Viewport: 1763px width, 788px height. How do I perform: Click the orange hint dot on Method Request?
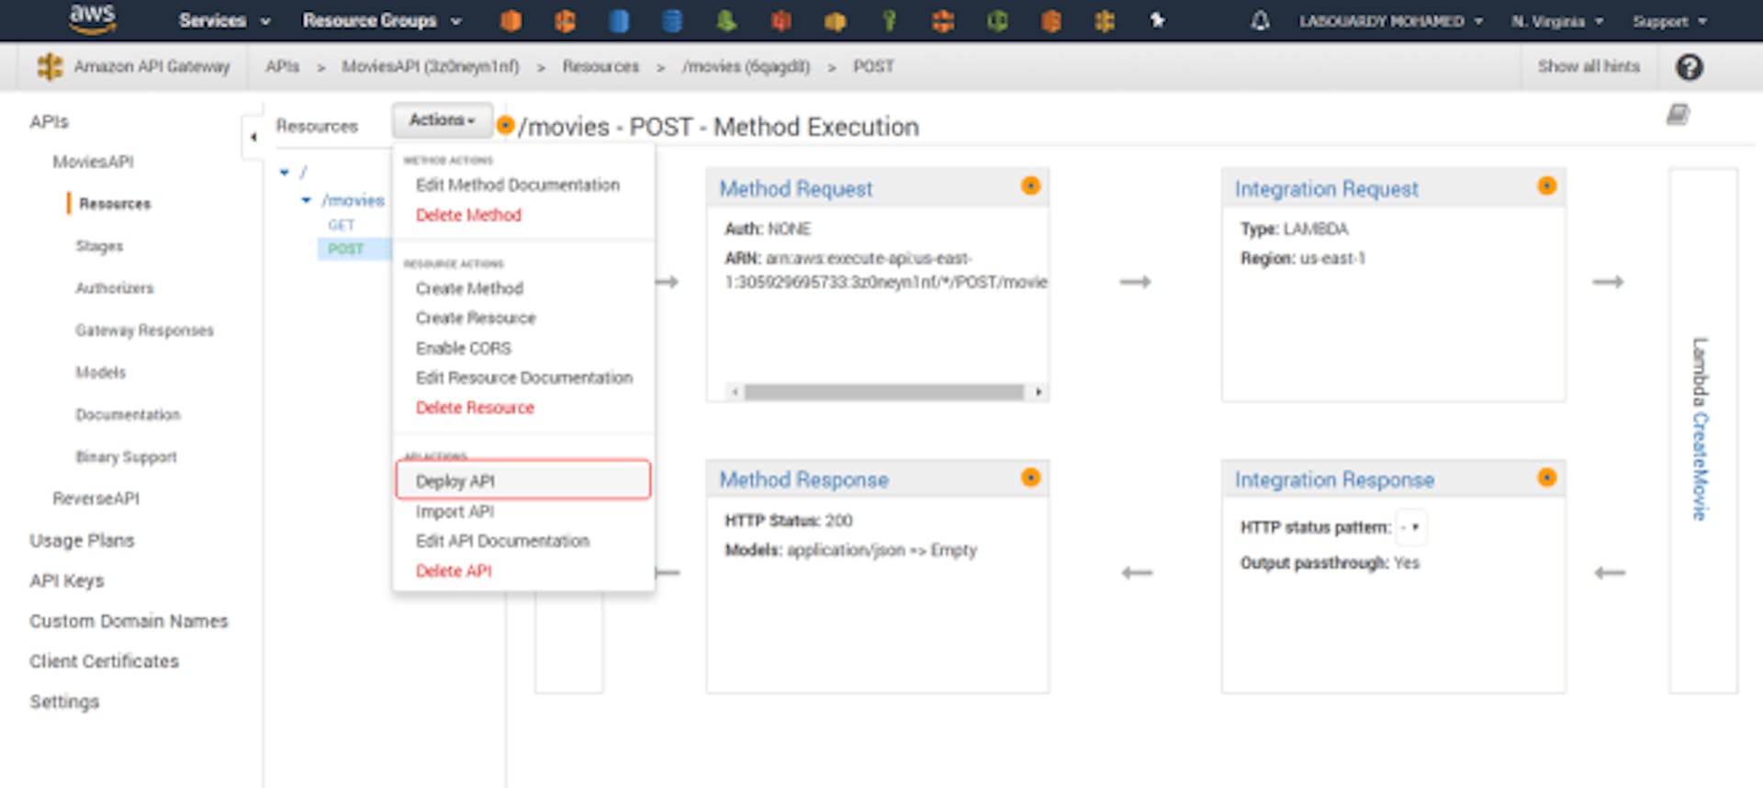pyautogui.click(x=1030, y=186)
